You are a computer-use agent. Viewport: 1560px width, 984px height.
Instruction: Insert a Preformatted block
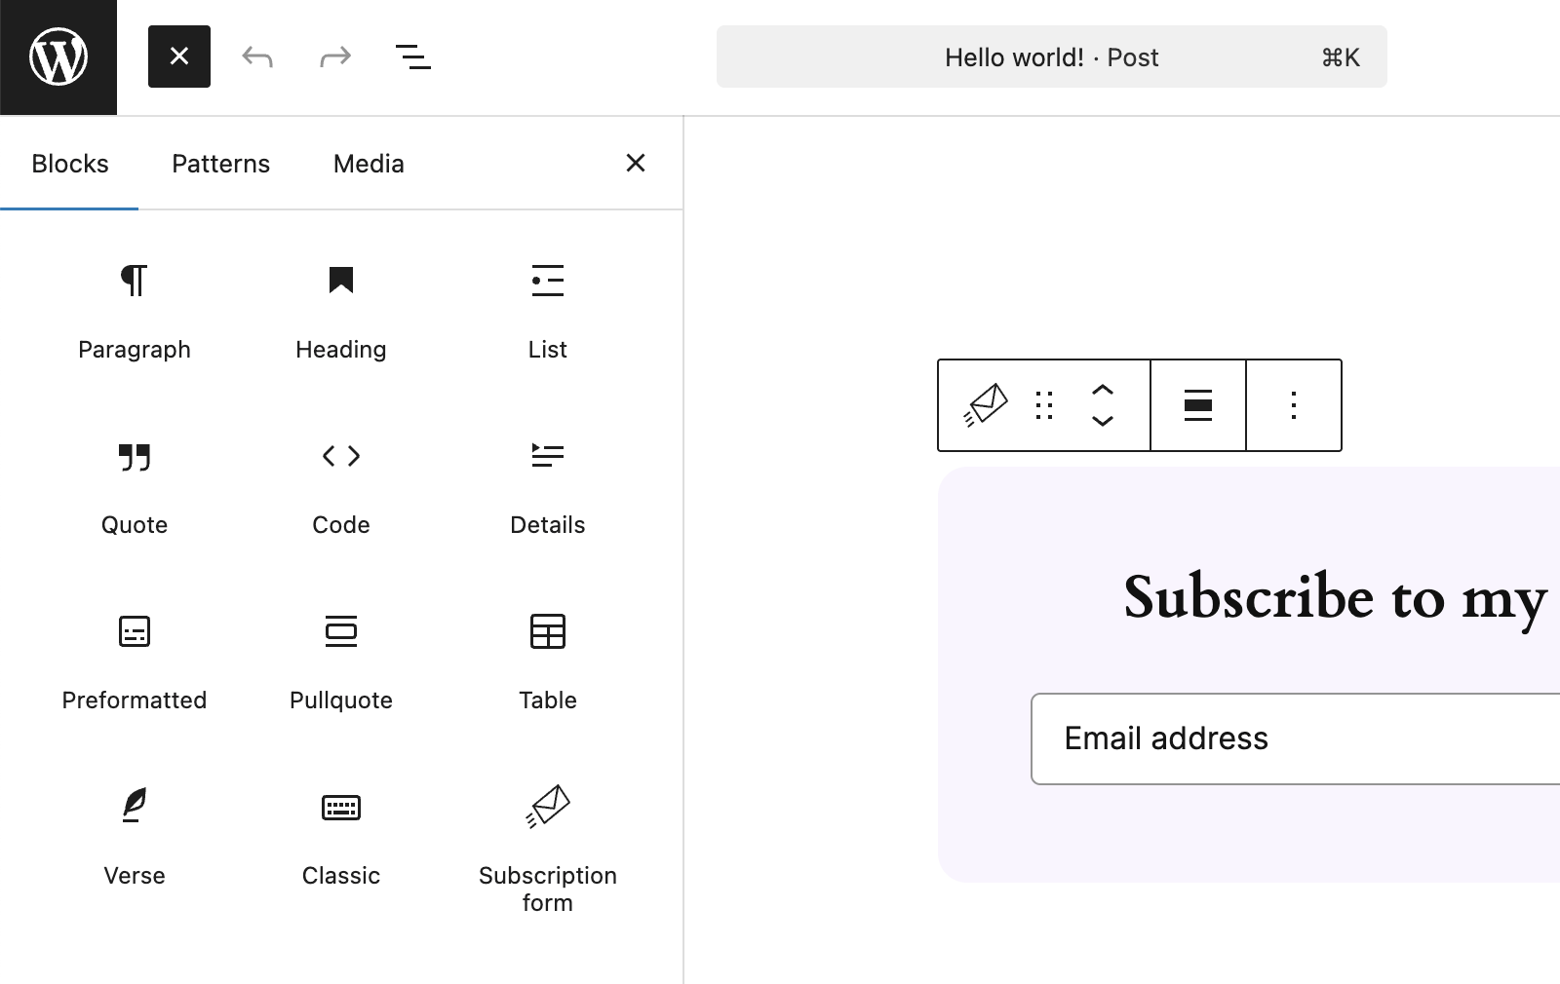[x=135, y=662]
